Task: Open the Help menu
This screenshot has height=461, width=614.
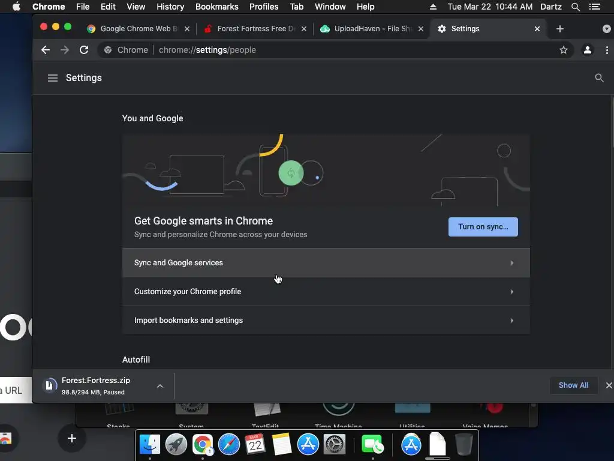Action: [x=365, y=7]
